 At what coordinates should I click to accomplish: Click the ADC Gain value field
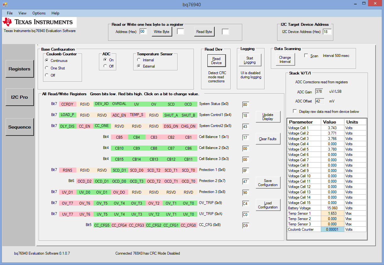tap(319, 92)
